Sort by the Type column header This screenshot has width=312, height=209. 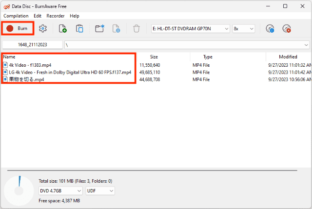pyautogui.click(x=208, y=57)
